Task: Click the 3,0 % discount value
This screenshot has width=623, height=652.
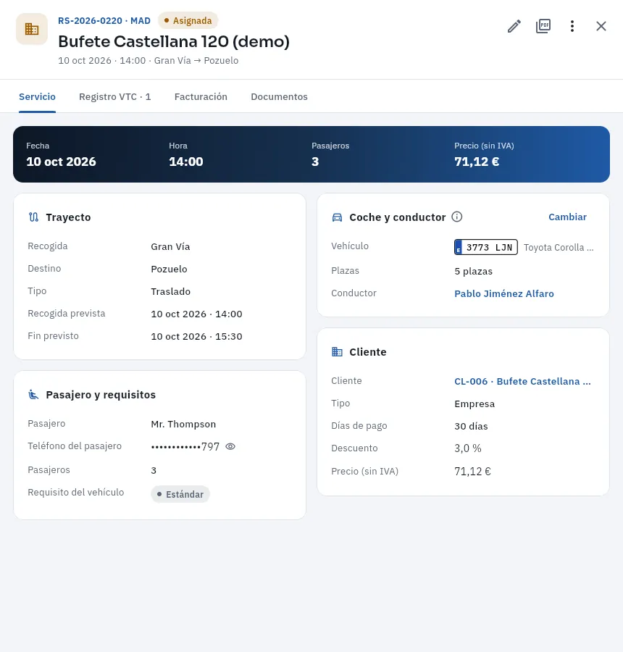Action: pyautogui.click(x=468, y=448)
